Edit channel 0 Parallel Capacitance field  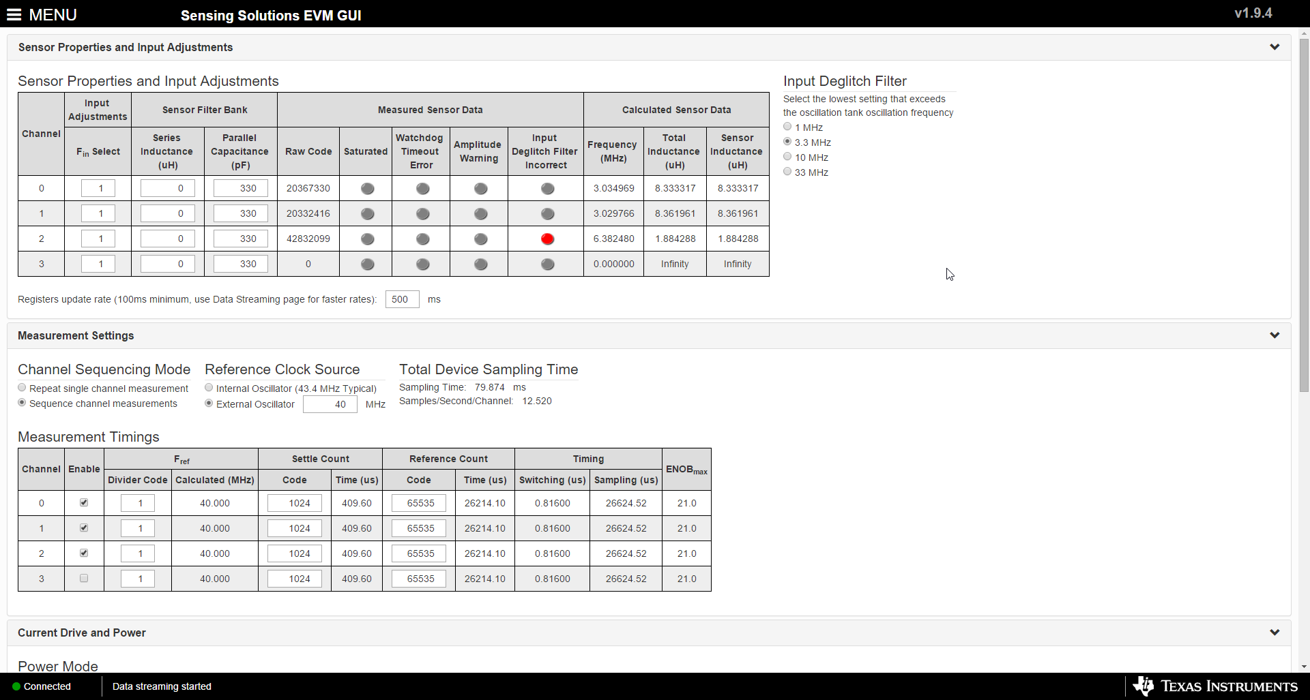pos(241,189)
